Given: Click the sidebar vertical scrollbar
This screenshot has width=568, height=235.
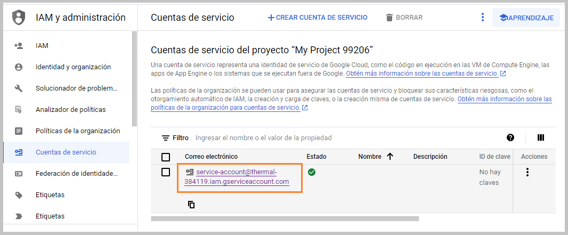Looking at the screenshot, I should (x=134, y=79).
